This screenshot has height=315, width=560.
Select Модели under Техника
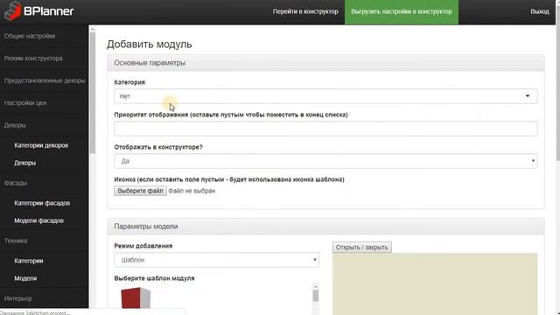pyautogui.click(x=25, y=278)
